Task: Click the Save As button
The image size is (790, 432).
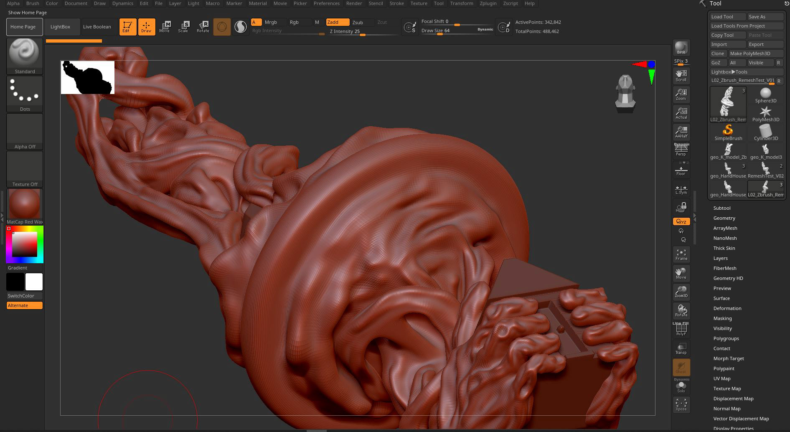Action: [x=765, y=17]
